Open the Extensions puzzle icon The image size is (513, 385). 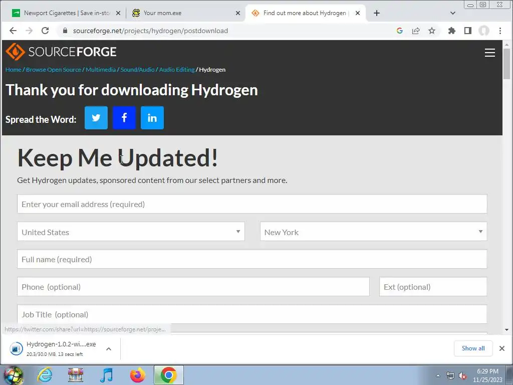tap(452, 31)
